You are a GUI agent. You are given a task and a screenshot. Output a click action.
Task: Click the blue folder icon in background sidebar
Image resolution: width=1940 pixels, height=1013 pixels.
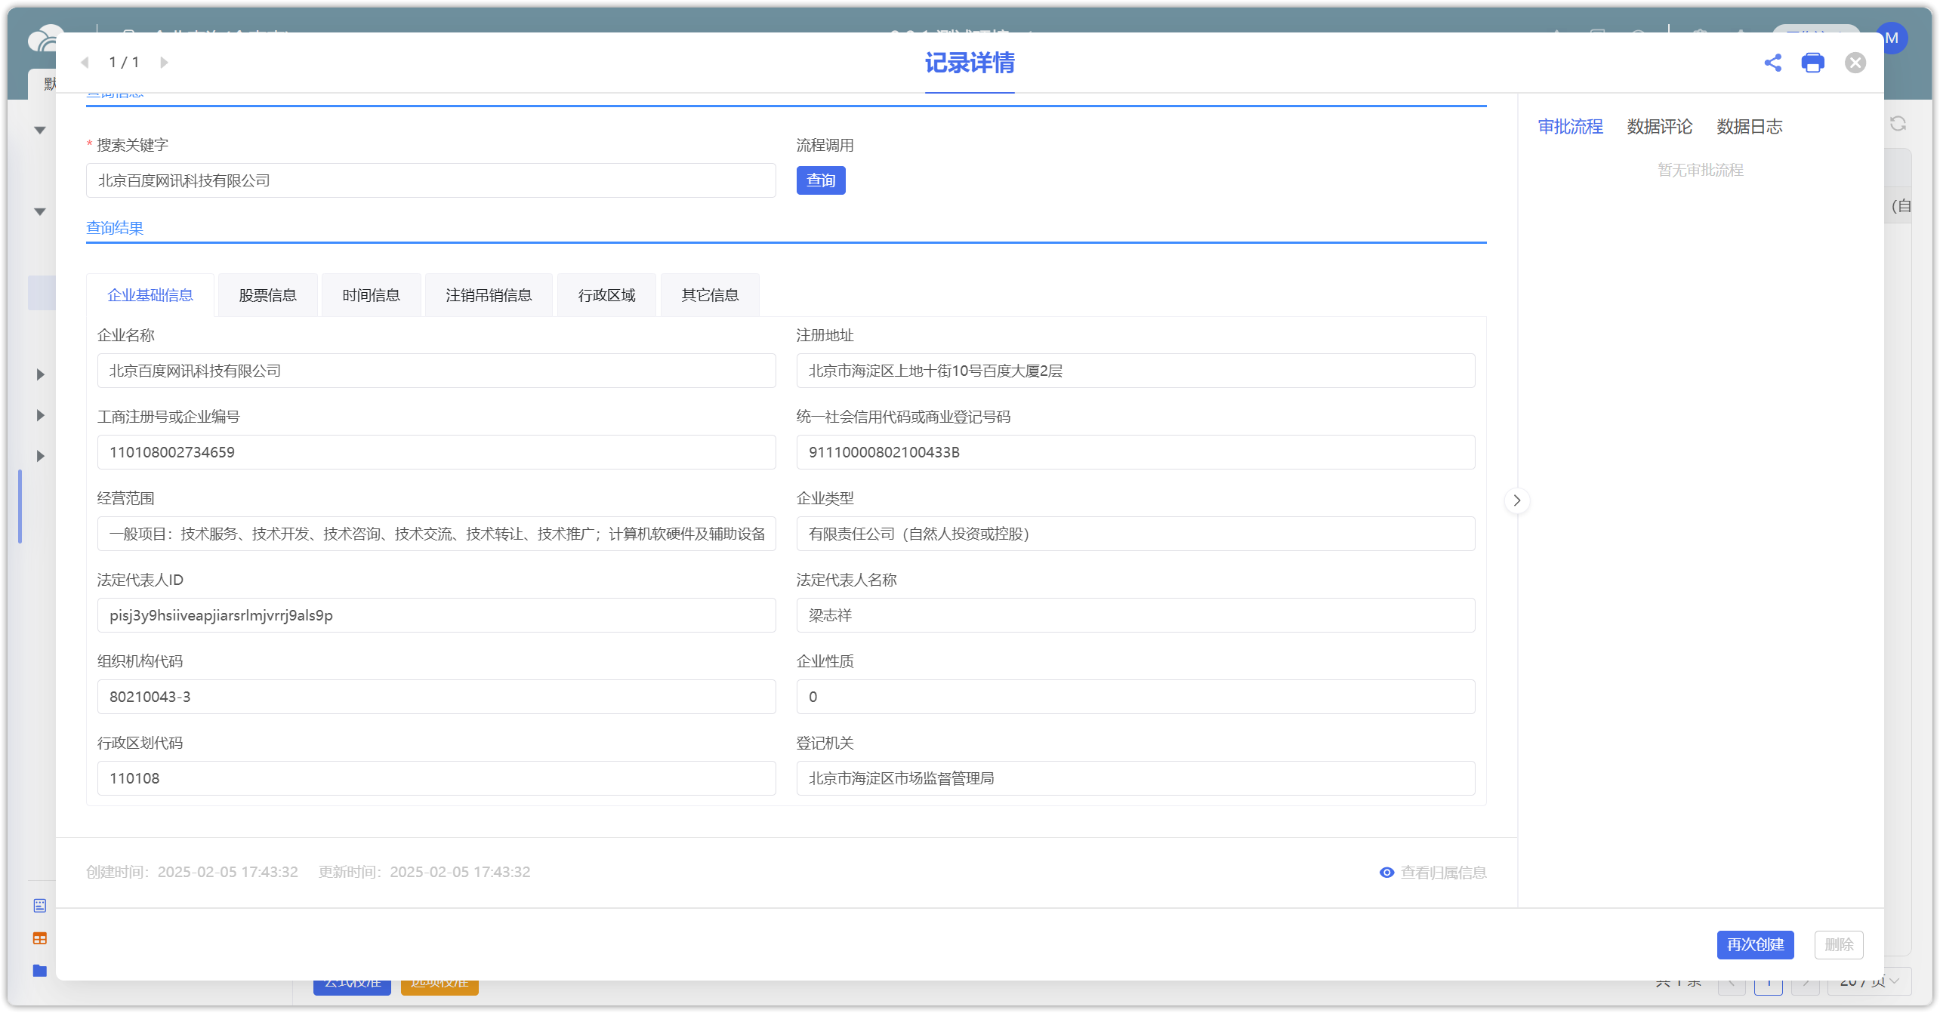point(40,971)
